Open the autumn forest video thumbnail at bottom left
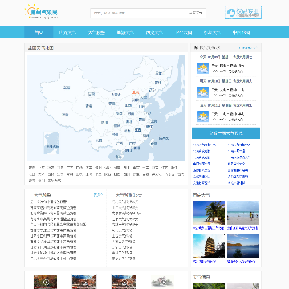Screen dimensions: 289x289 (45, 282)
